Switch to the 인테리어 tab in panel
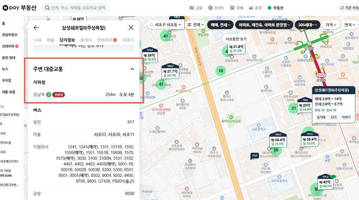 pos(107,40)
